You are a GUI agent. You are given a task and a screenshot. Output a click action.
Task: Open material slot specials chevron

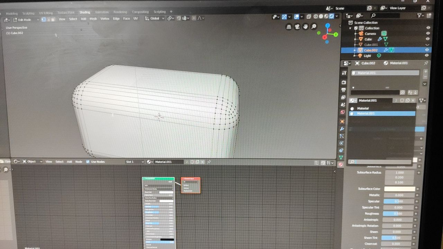pos(425,84)
